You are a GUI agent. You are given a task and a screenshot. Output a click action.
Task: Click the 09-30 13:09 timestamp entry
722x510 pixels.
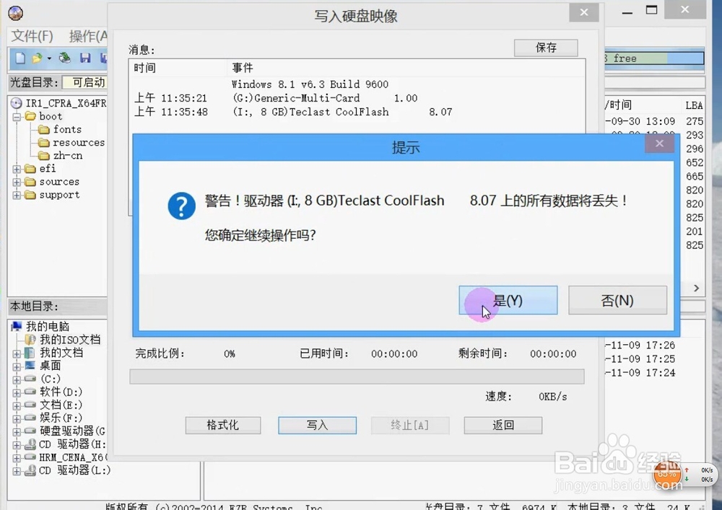point(640,121)
